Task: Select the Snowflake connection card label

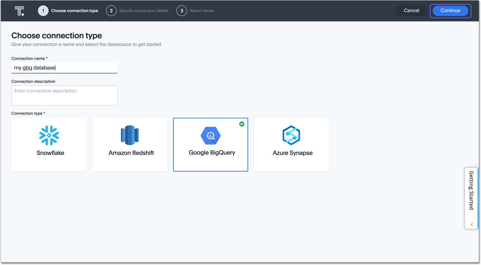Action: tap(50, 153)
